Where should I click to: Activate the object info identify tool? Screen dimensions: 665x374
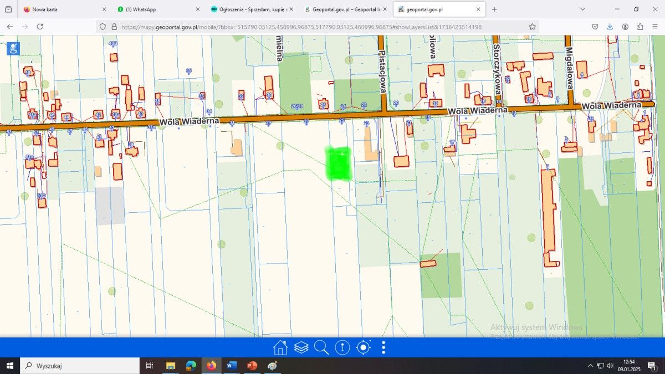click(342, 348)
